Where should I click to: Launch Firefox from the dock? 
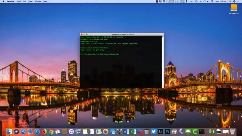(44, 131)
